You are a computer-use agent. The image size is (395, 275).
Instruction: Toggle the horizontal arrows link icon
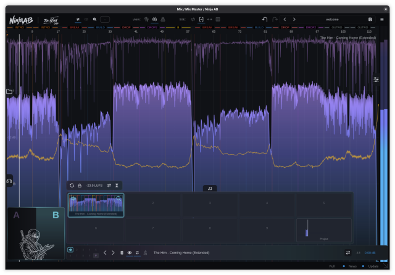pyautogui.click(x=210, y=19)
